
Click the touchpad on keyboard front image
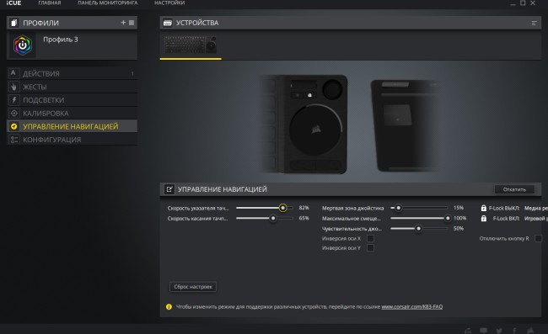tap(315, 130)
